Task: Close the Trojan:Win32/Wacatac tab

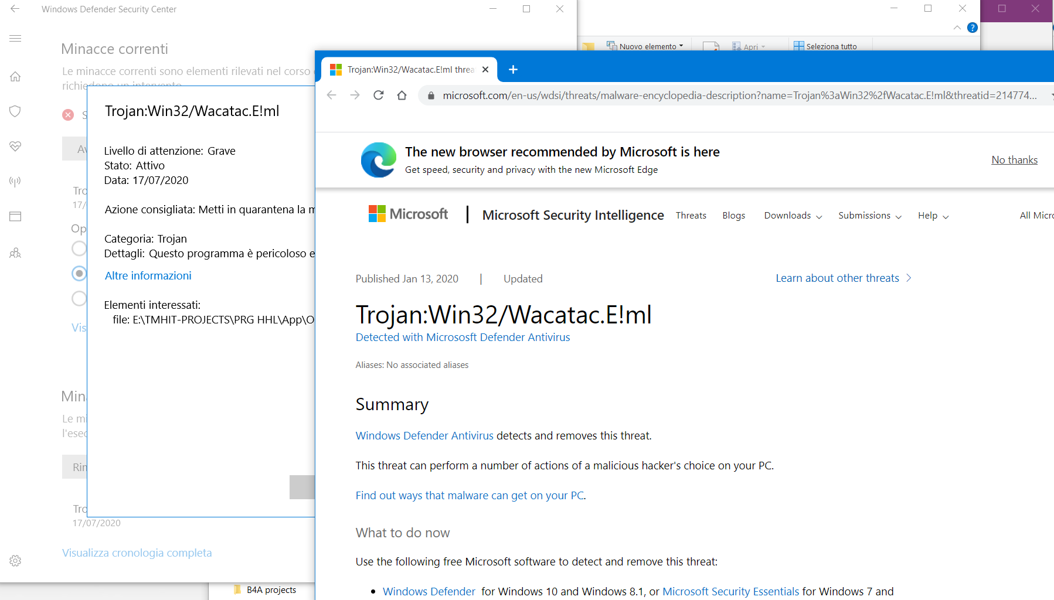Action: point(485,70)
